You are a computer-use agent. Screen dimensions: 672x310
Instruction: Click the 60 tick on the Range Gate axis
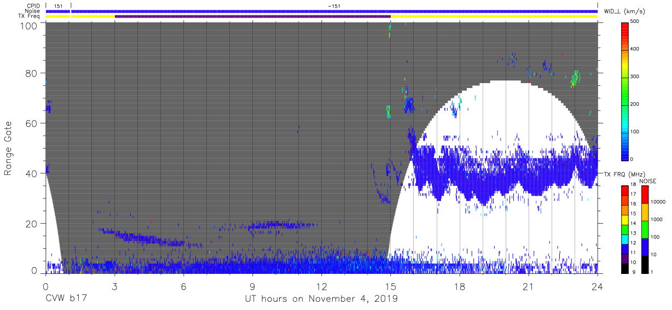(31, 123)
